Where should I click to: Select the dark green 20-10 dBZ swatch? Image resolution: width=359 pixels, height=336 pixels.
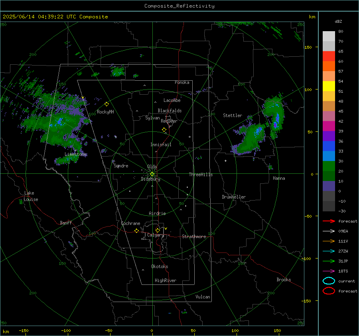pyautogui.click(x=329, y=176)
